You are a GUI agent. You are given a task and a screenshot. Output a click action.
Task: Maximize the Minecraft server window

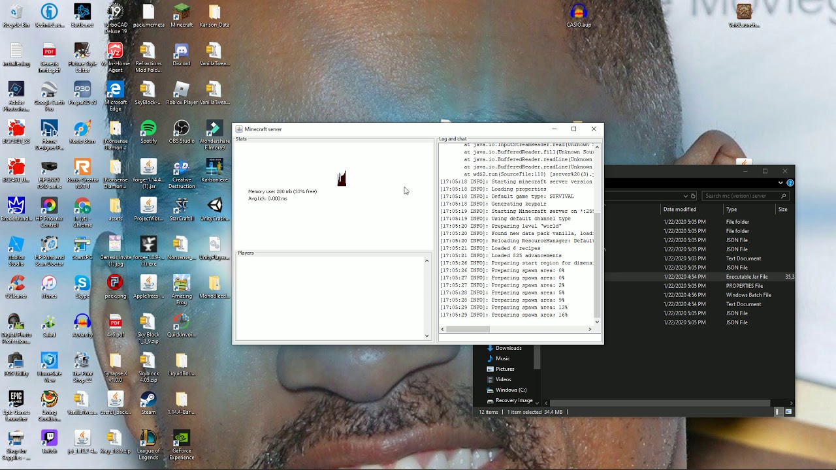pyautogui.click(x=573, y=129)
